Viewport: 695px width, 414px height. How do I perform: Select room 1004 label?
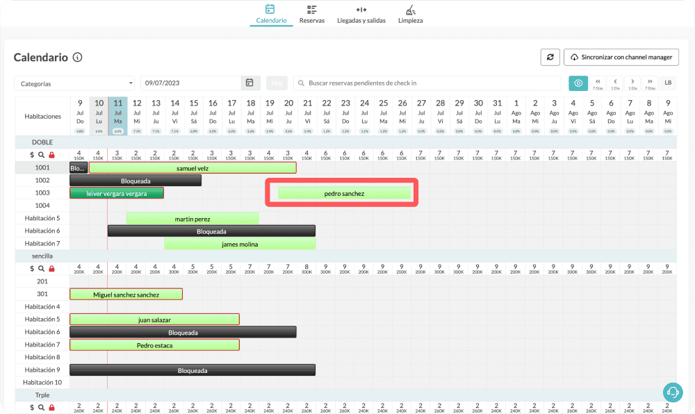42,206
